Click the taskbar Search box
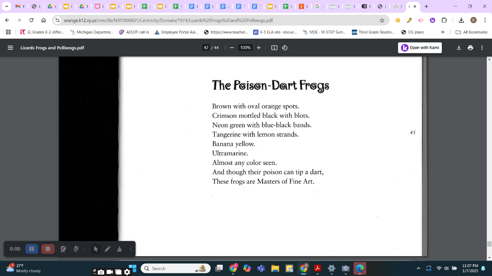The height and width of the screenshot is (276, 492). pos(176,269)
